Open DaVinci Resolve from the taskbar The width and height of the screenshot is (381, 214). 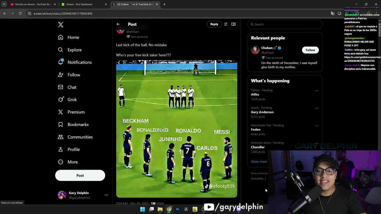pyautogui.click(x=186, y=209)
